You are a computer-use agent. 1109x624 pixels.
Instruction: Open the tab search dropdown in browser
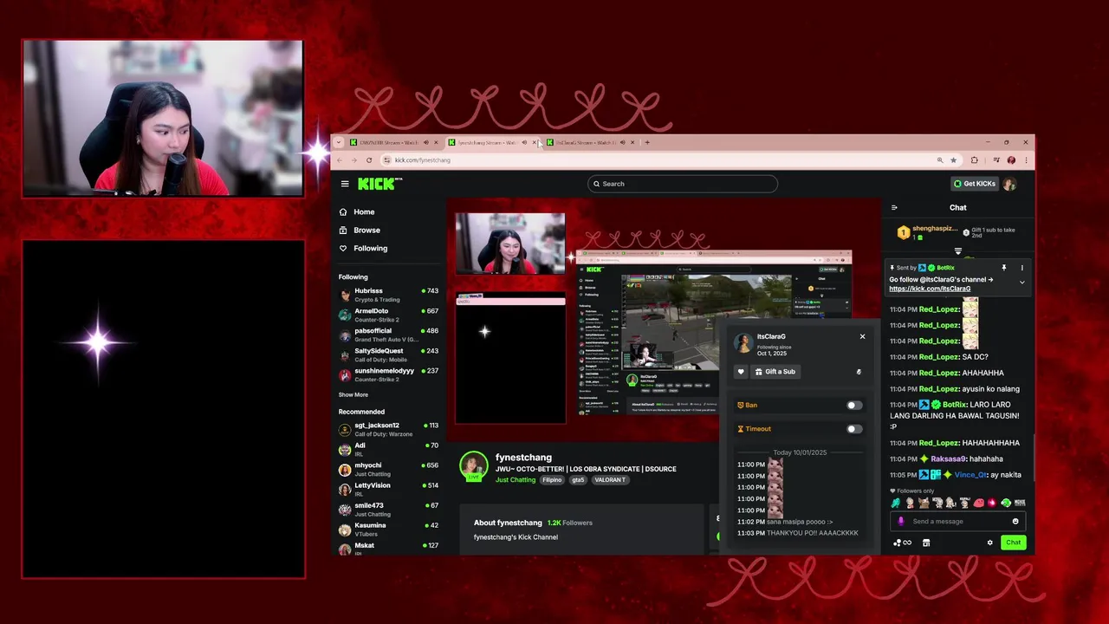pos(339,142)
